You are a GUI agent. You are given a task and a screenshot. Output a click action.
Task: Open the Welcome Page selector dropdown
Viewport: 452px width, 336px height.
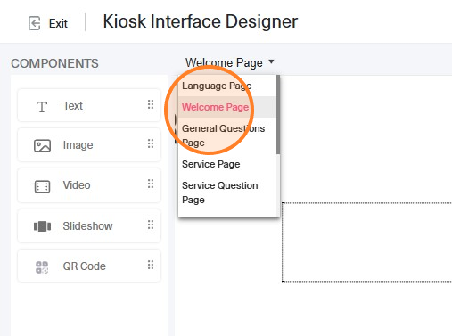pyautogui.click(x=230, y=62)
